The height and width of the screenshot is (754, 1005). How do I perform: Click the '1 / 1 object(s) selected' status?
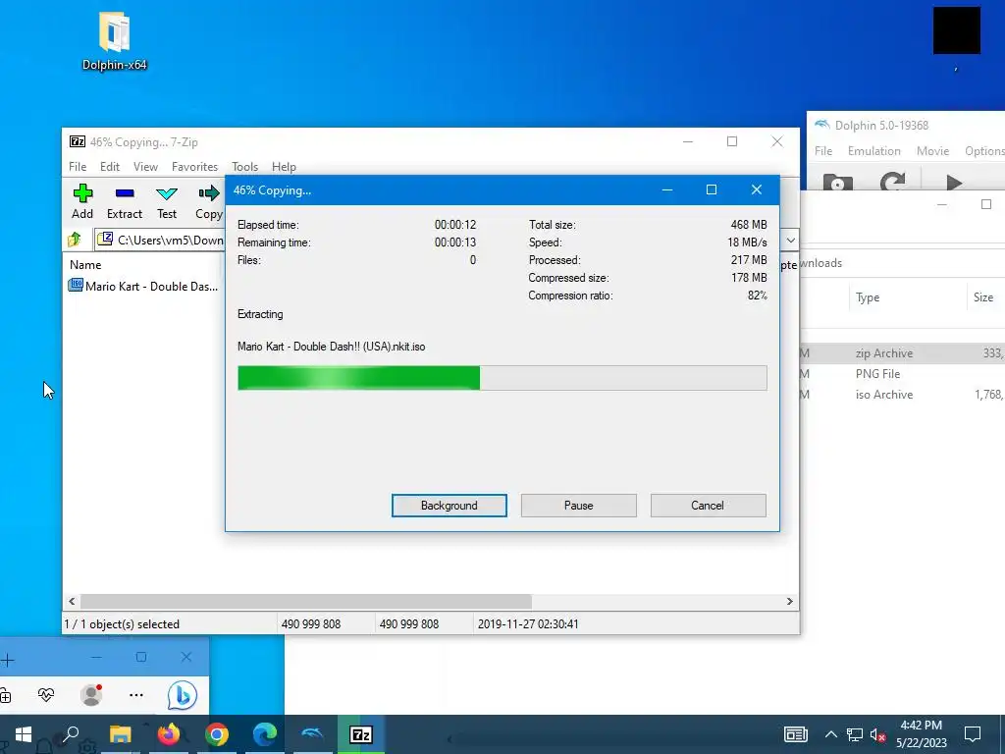coord(122,623)
